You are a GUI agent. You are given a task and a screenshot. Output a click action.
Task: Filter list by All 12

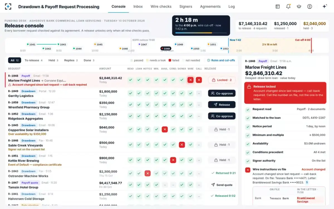(x=14, y=60)
